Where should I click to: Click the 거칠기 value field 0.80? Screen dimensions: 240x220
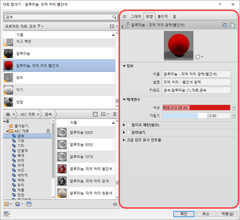coord(219,116)
